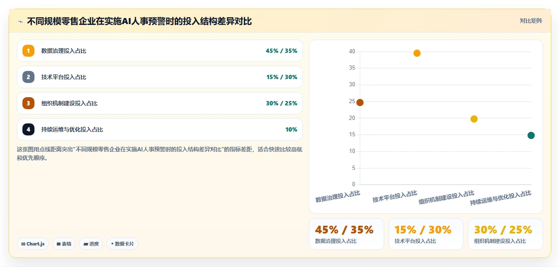Click the description paragraph below the list
Viewport: 560px width, 267px height.
pos(159,153)
